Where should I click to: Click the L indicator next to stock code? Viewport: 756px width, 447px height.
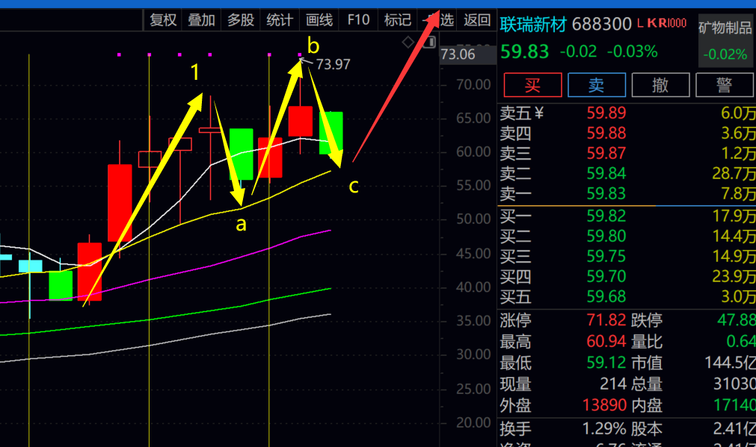[x=640, y=24]
